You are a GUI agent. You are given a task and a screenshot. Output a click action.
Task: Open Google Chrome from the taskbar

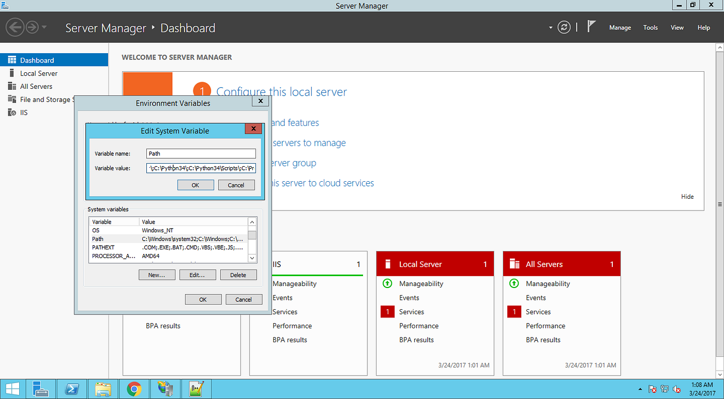point(134,388)
